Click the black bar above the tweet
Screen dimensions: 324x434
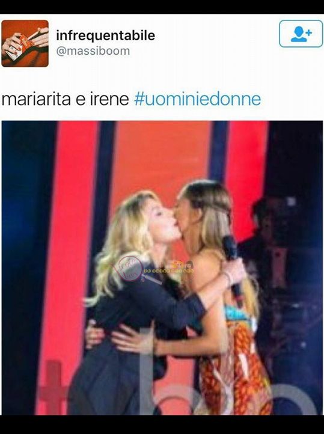point(162,7)
